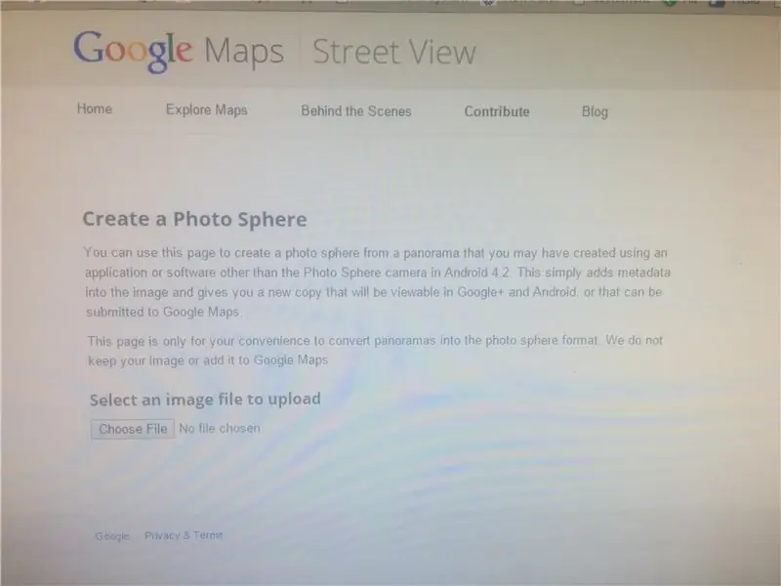Click 'submitted to Google Maps' text line
This screenshot has width=781, height=586.
163,312
